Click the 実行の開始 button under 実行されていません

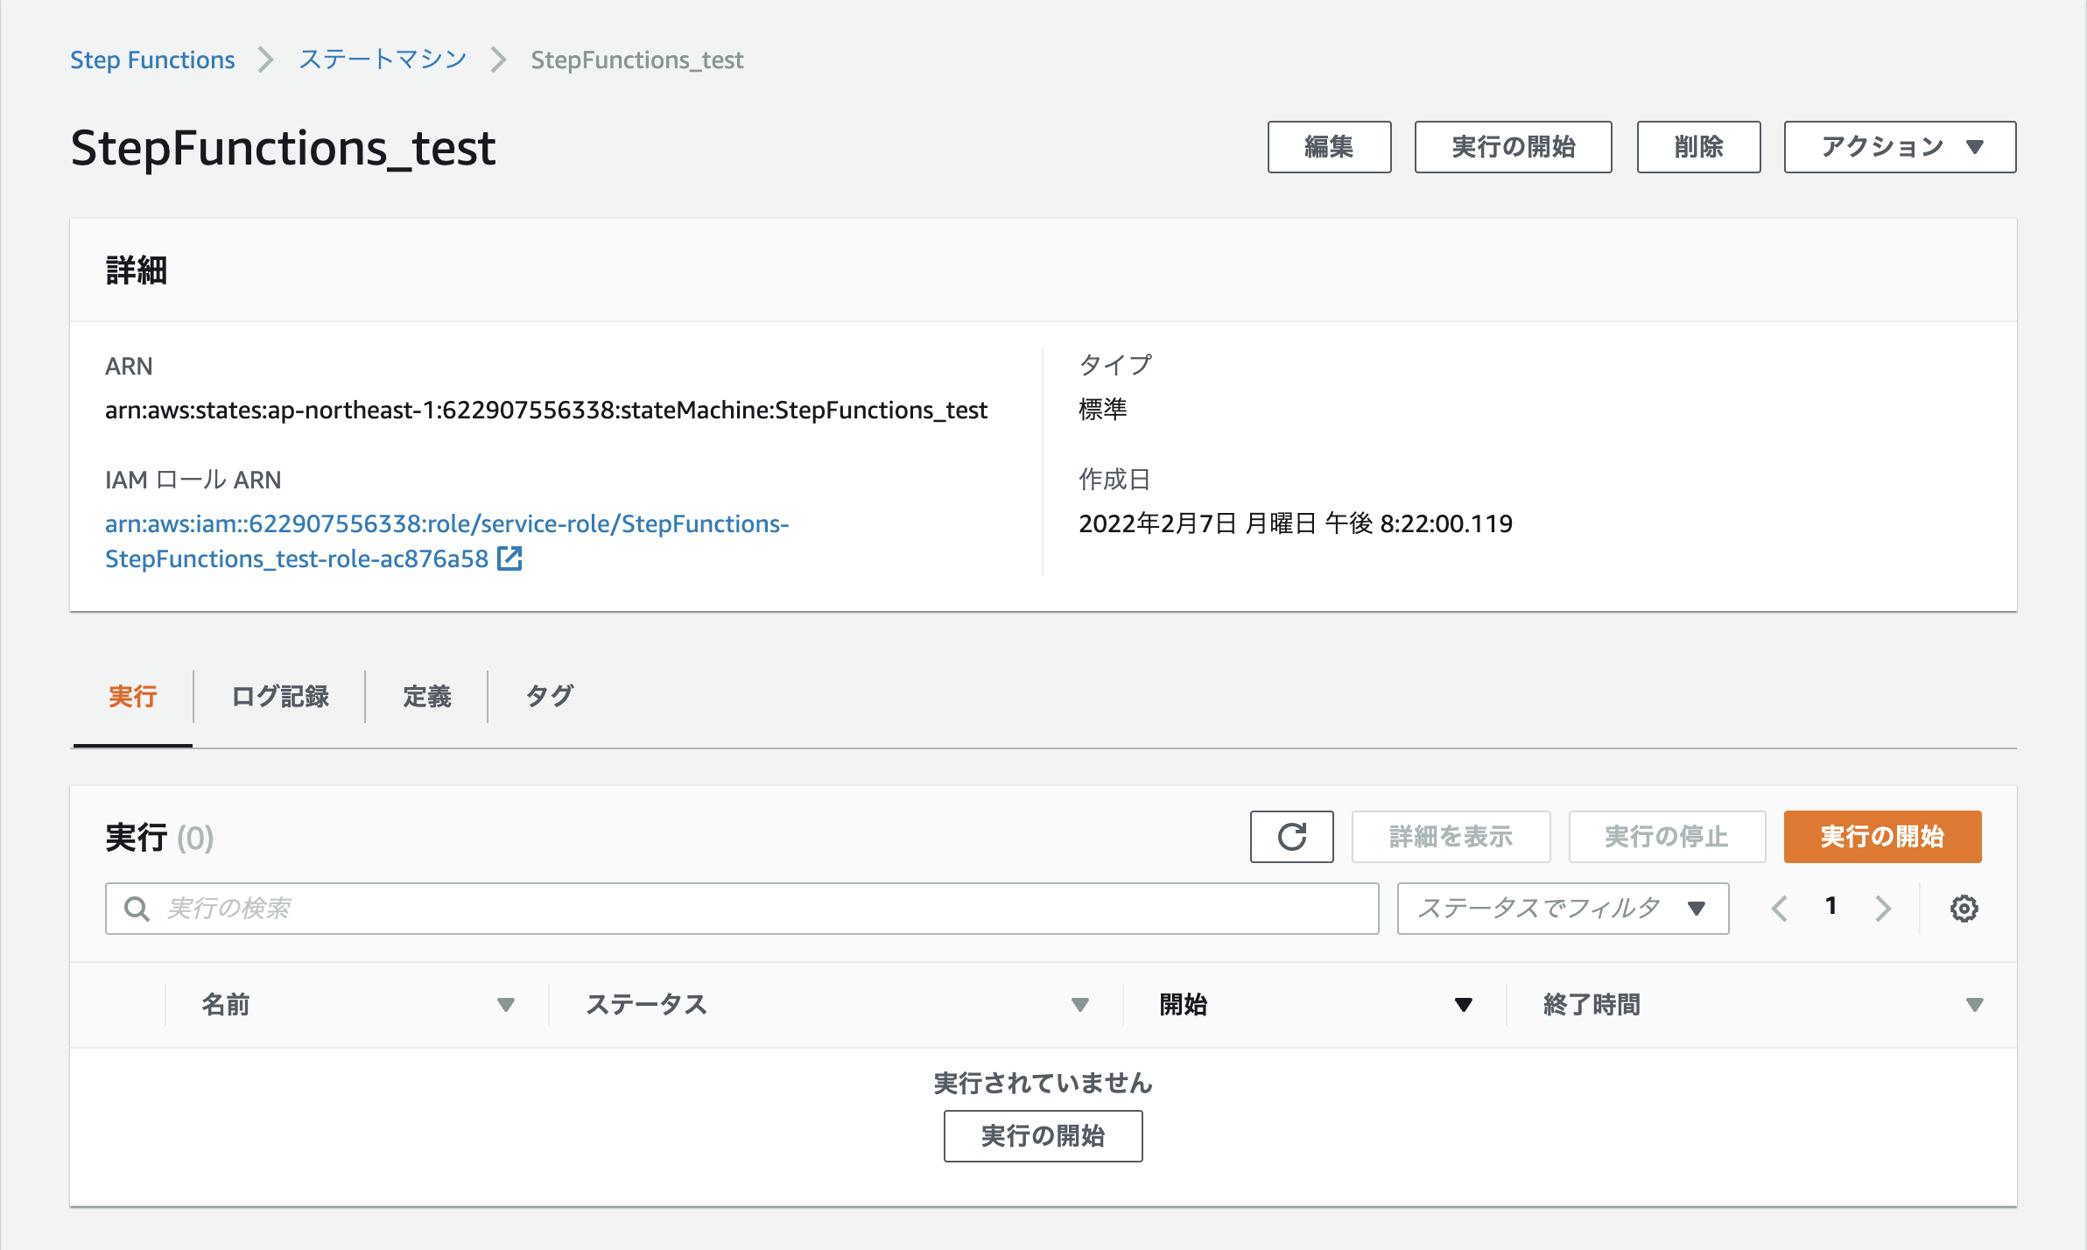1043,1136
